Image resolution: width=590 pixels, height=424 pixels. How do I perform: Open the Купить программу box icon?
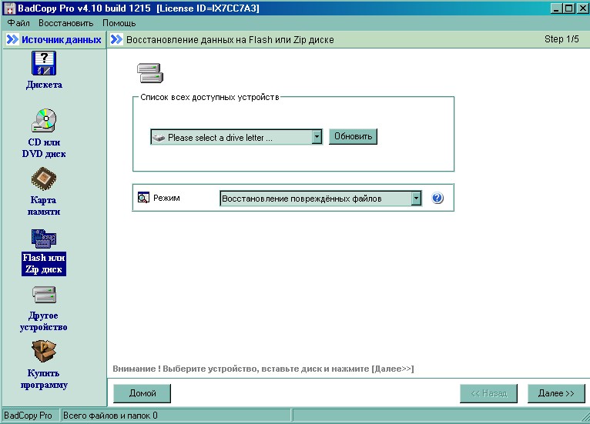[44, 351]
